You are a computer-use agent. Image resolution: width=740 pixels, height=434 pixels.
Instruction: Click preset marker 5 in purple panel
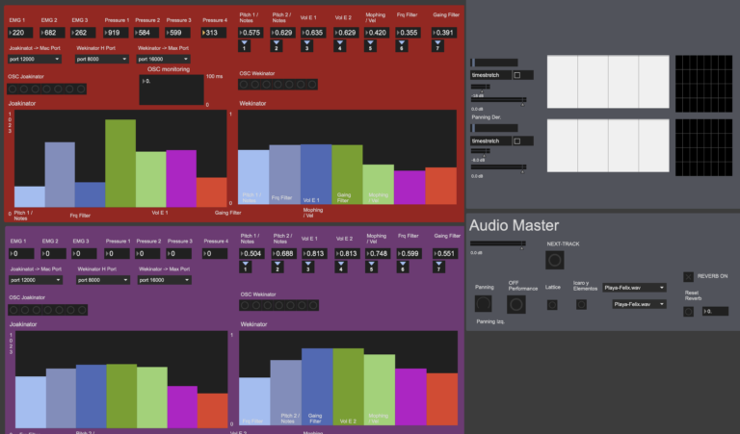click(371, 267)
